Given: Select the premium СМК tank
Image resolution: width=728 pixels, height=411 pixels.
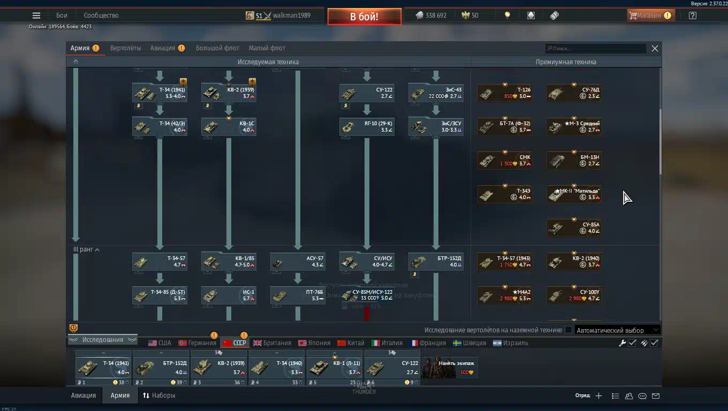Looking at the screenshot, I should tap(505, 160).
